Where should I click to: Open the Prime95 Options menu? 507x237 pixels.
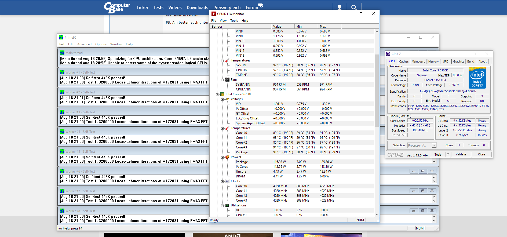101,44
